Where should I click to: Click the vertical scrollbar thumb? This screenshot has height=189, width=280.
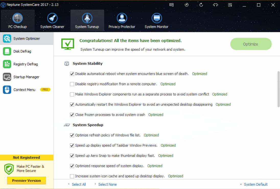click(278, 89)
